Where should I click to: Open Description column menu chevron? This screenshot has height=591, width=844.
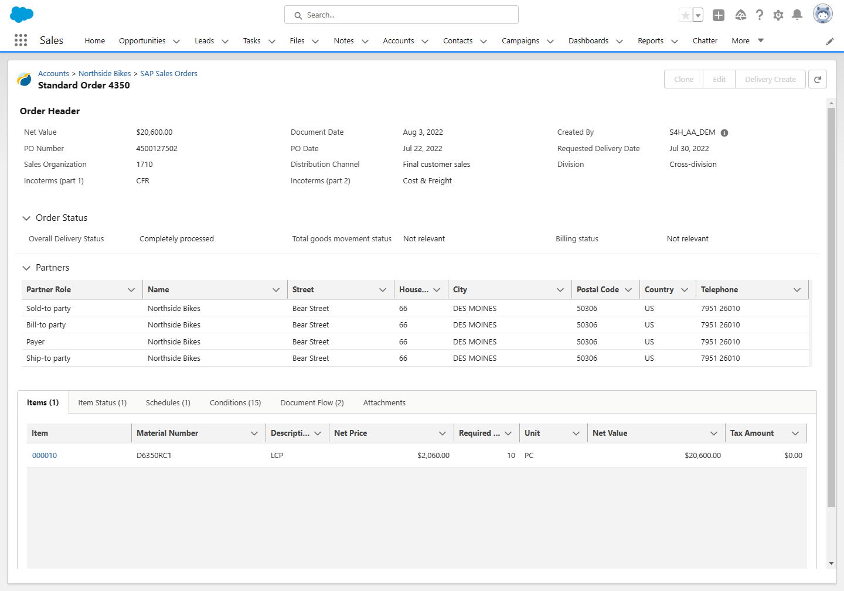(318, 433)
